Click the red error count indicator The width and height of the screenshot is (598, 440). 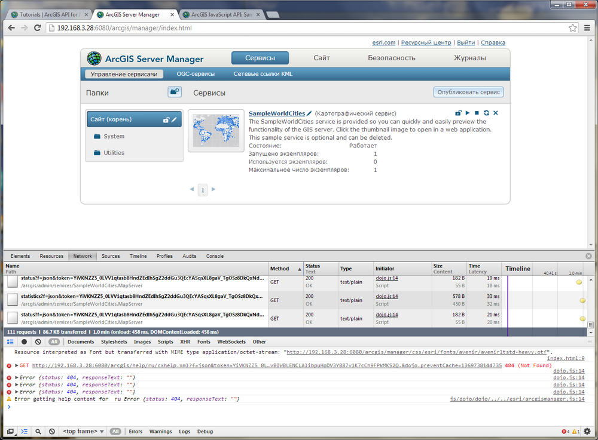click(566, 432)
